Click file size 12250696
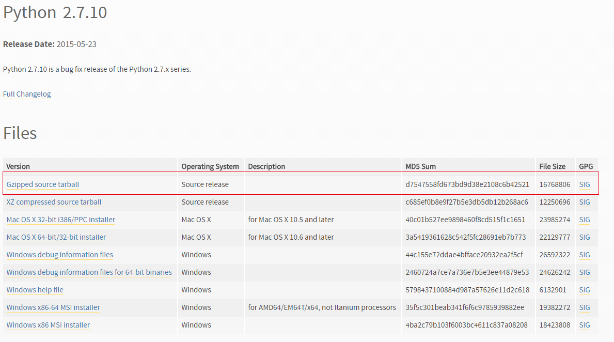The image size is (614, 342). (x=555, y=202)
